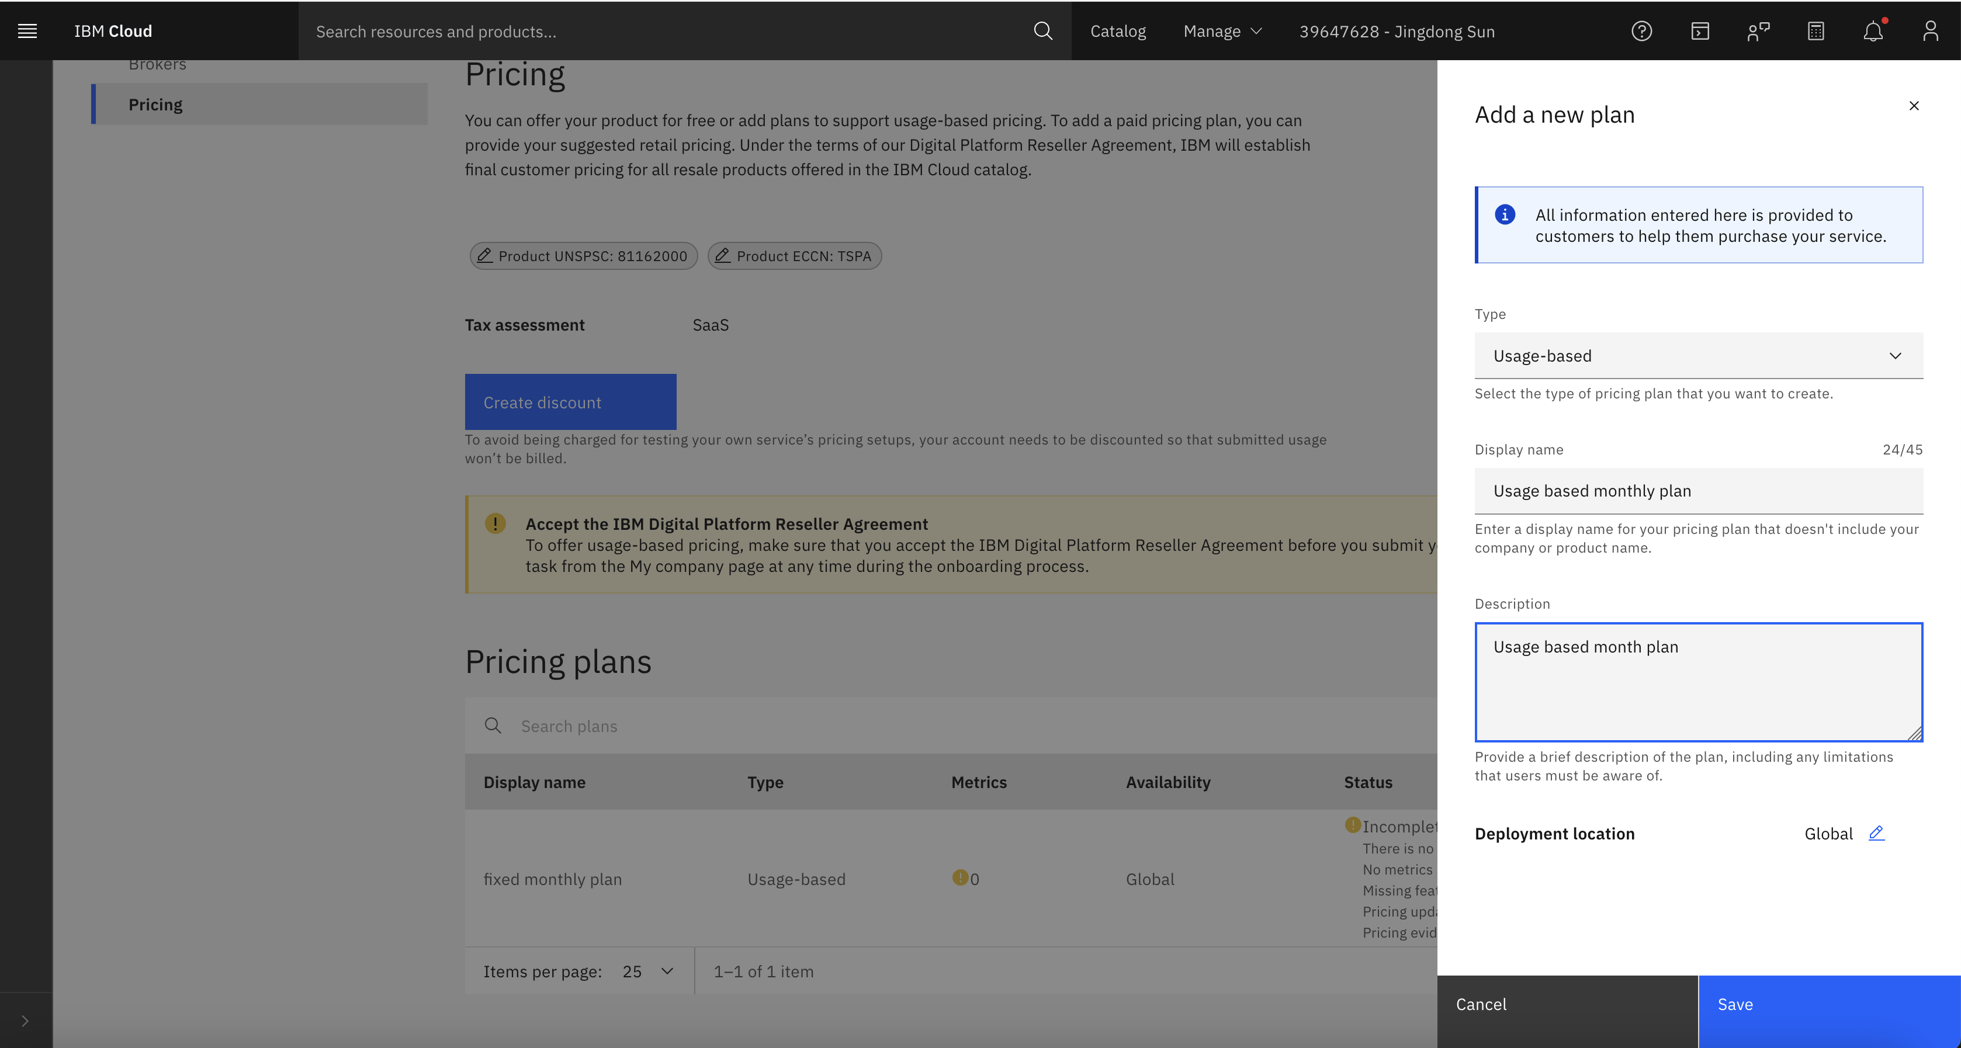Click the search magnifier icon in header

(x=1043, y=31)
